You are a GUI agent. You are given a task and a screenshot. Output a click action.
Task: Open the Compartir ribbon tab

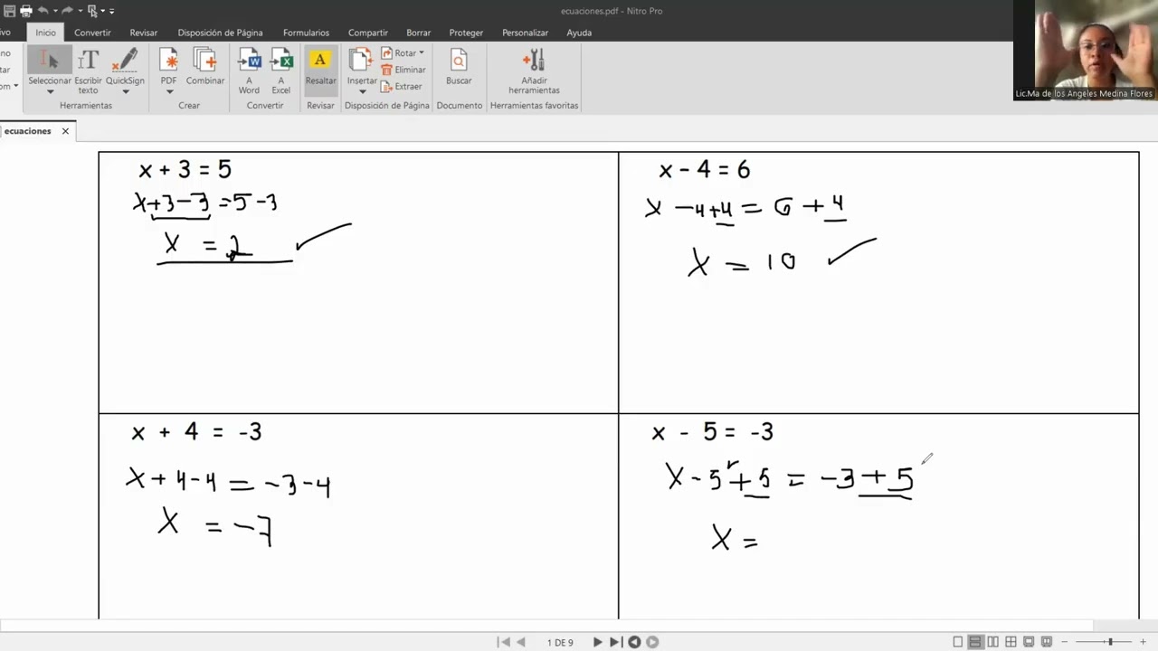tap(367, 33)
